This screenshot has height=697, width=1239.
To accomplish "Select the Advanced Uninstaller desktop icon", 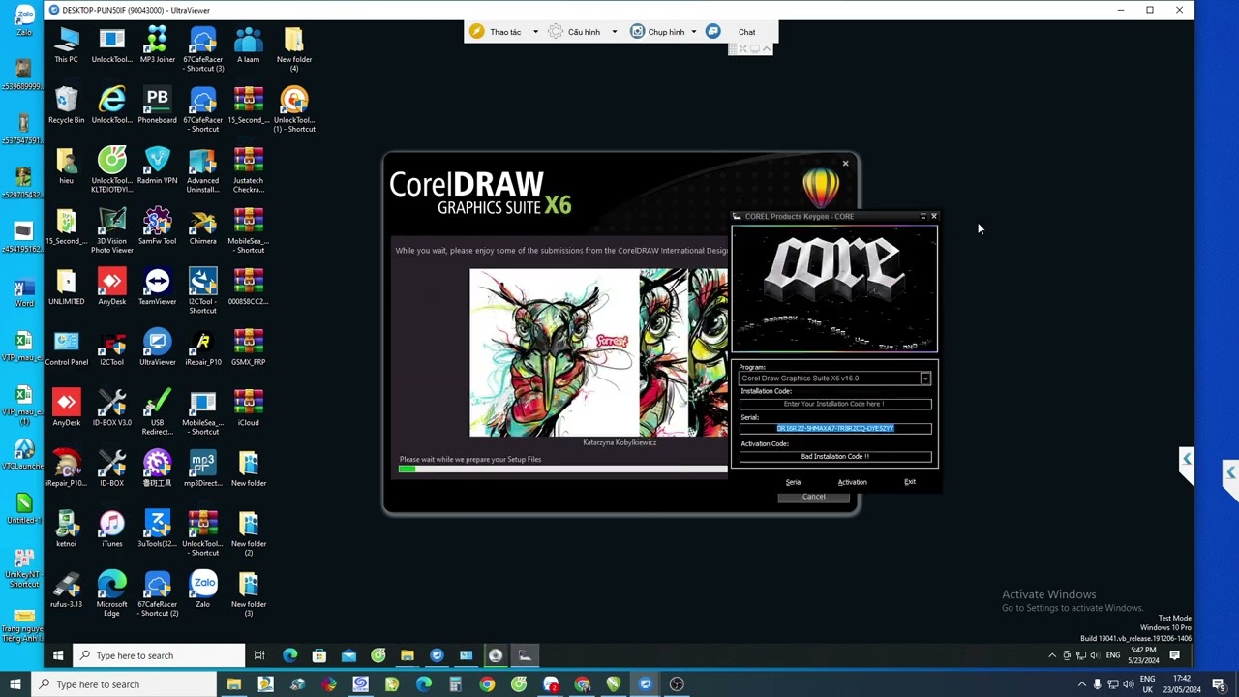I will [202, 170].
